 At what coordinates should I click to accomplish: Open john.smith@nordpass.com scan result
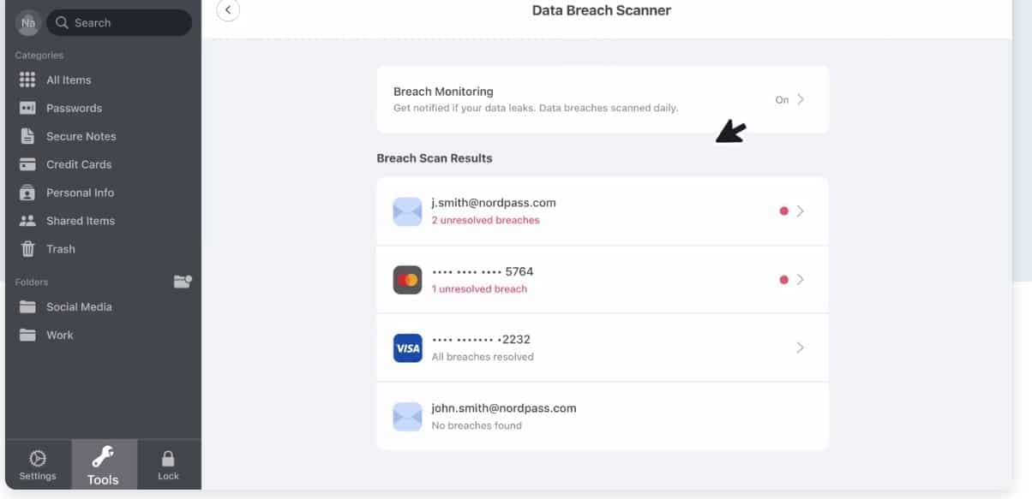[x=603, y=416]
